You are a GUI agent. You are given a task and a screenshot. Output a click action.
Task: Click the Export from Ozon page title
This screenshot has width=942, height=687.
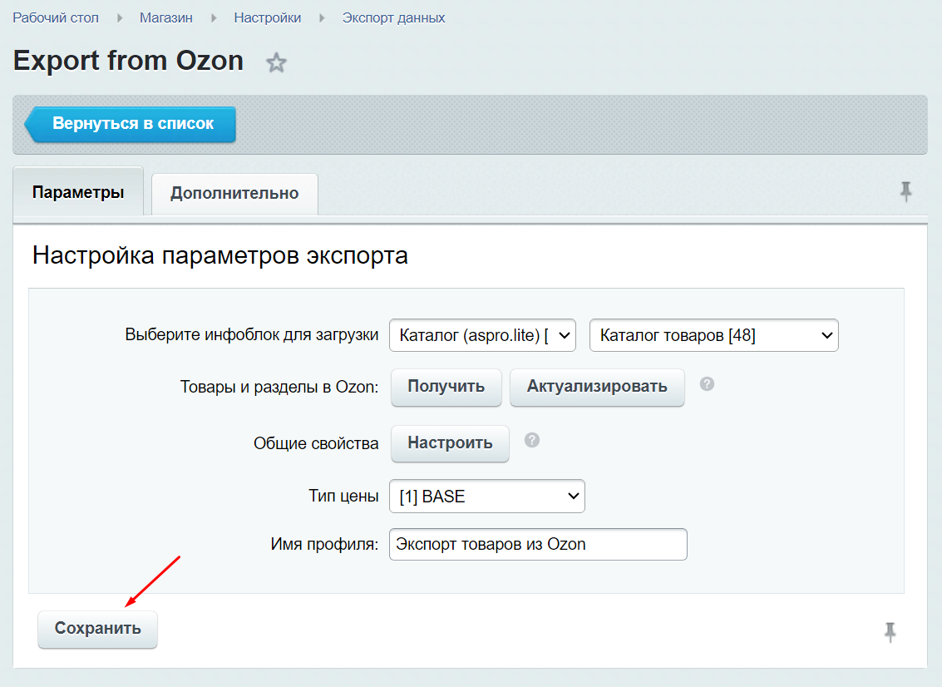(129, 61)
